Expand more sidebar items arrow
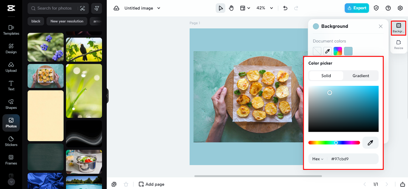The height and width of the screenshot is (189, 408). pos(11,182)
